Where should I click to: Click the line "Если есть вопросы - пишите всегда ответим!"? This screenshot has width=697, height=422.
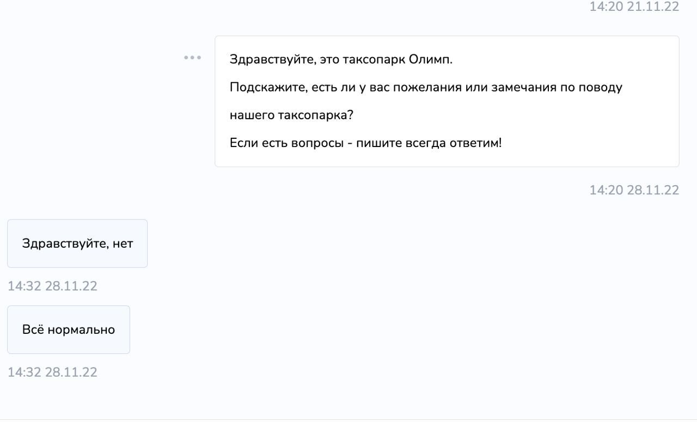pos(365,143)
